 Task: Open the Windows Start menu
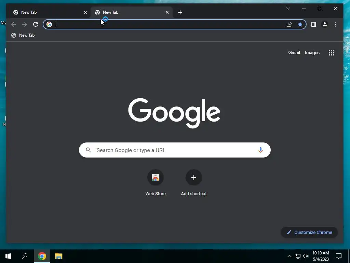tap(8, 256)
